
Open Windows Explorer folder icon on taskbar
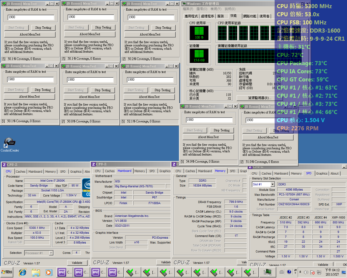point(36,272)
